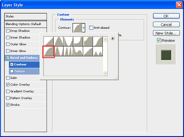The height and width of the screenshot is (137, 184).
Task: Open the contour picker flyout menu arrow
Action: pos(113,38)
